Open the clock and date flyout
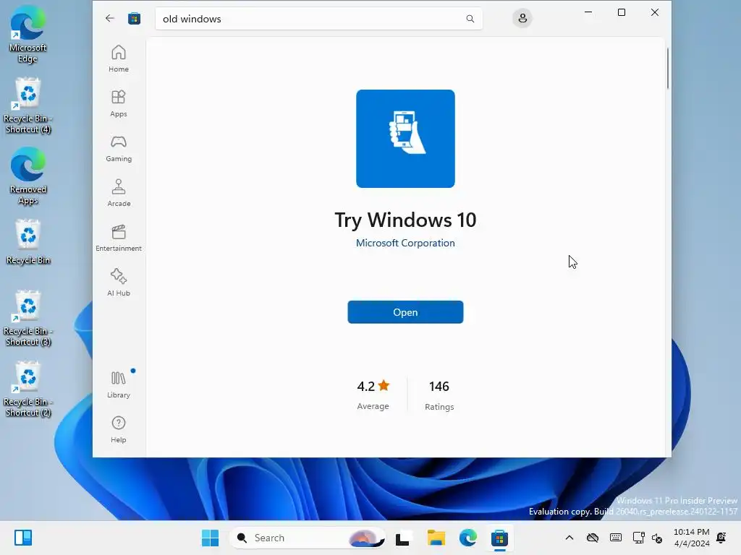Image resolution: width=741 pixels, height=555 pixels. pyautogui.click(x=691, y=538)
